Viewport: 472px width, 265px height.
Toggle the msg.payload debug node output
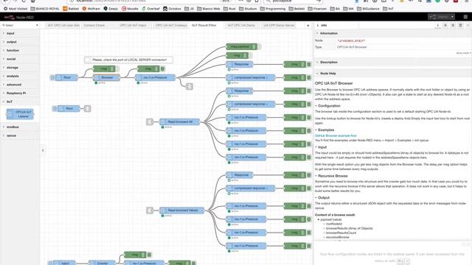[260, 46]
